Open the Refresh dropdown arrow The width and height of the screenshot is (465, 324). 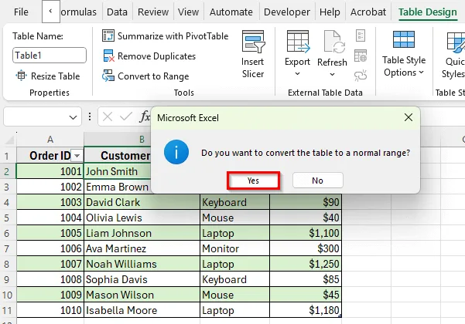pos(332,75)
